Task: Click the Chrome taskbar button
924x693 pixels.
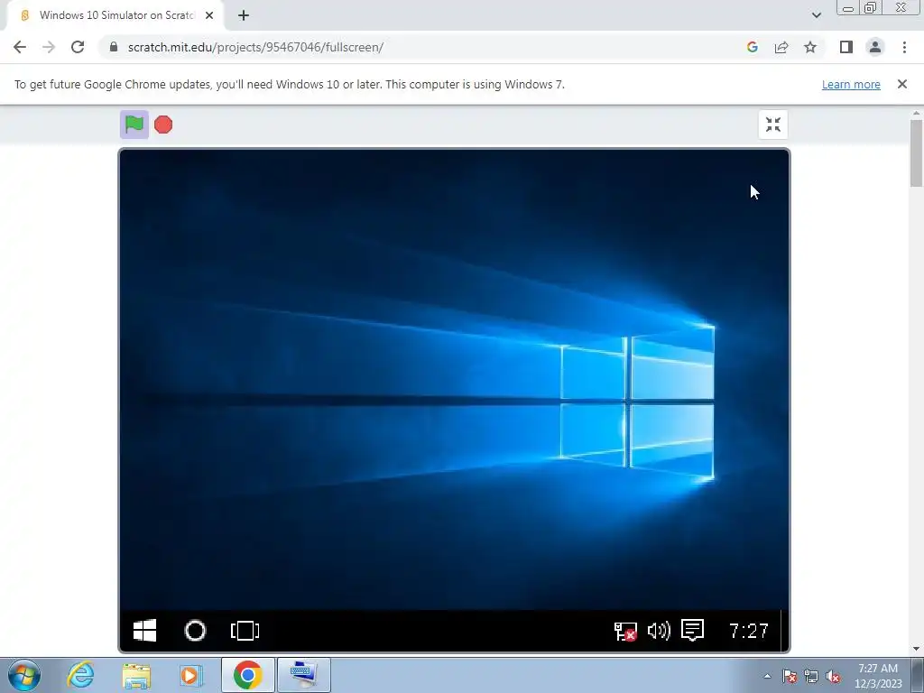Action: (247, 675)
